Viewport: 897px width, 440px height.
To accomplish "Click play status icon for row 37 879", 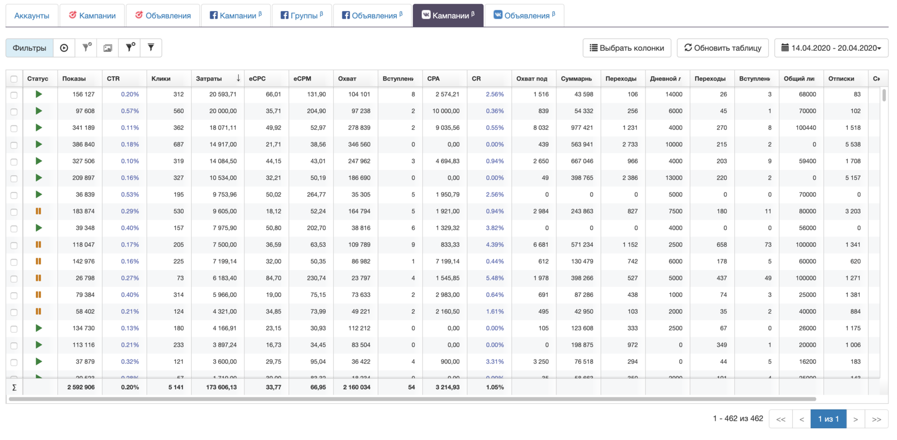I will [38, 362].
